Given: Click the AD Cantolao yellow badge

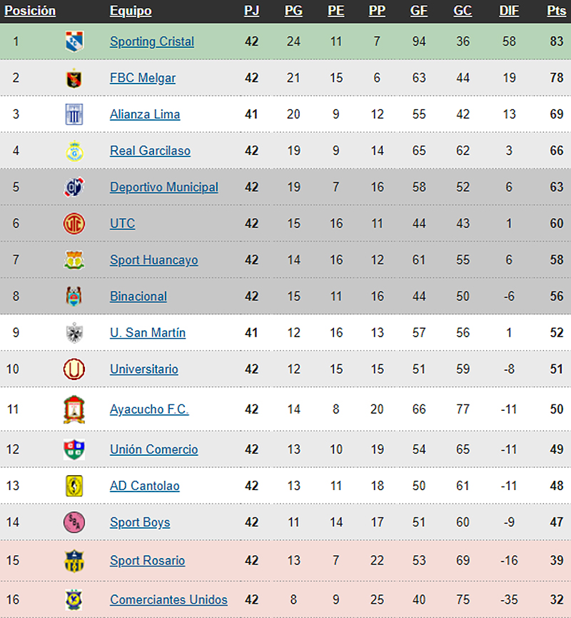Looking at the screenshot, I should (74, 486).
